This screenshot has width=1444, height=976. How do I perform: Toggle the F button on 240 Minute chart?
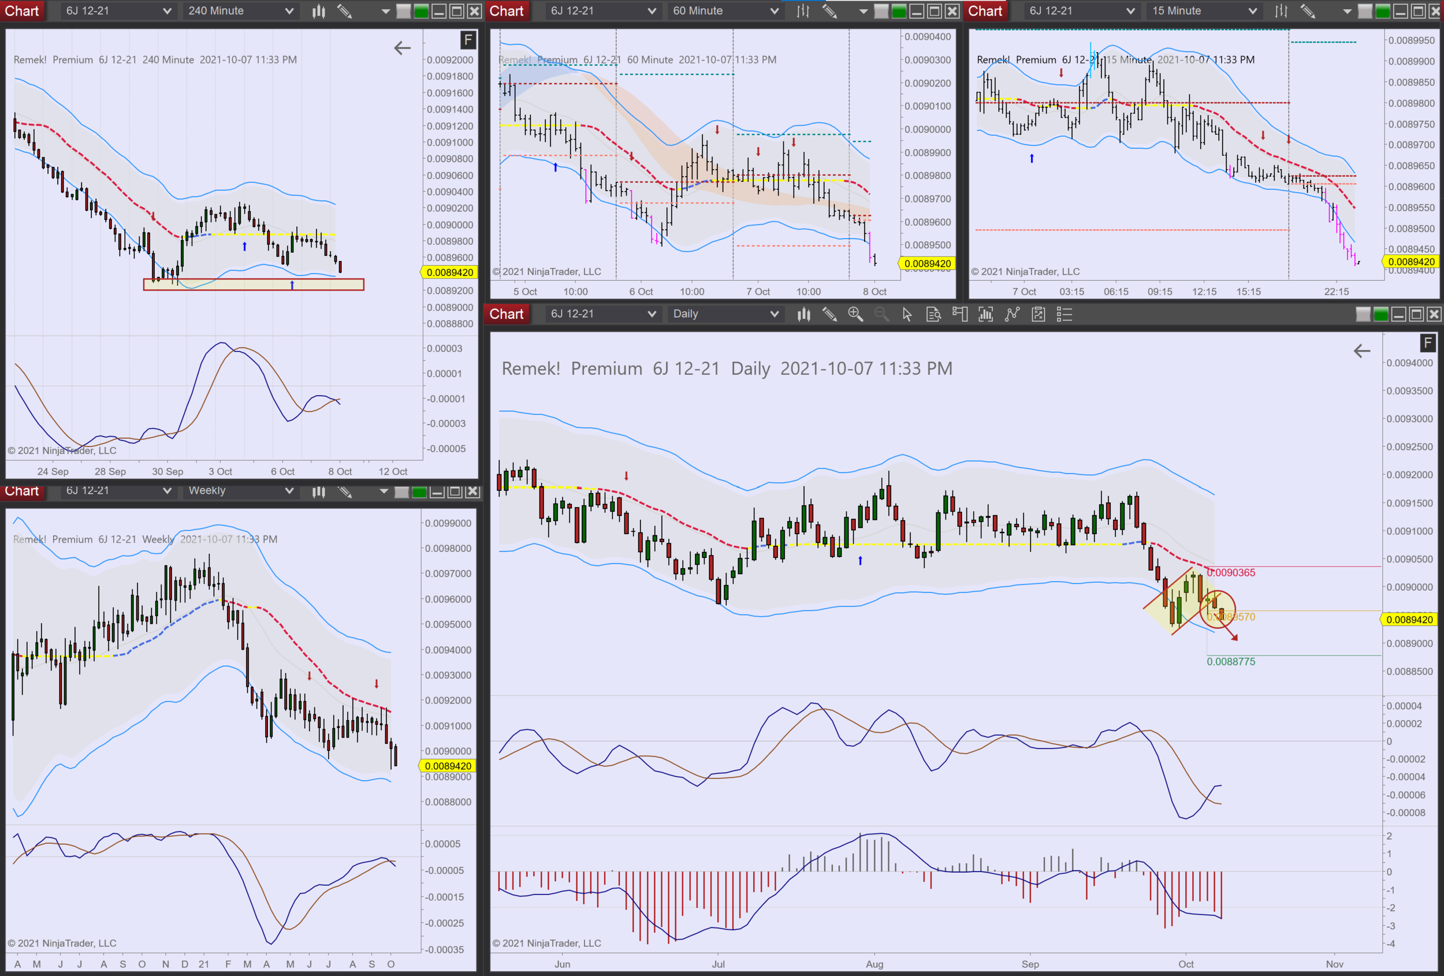click(468, 40)
